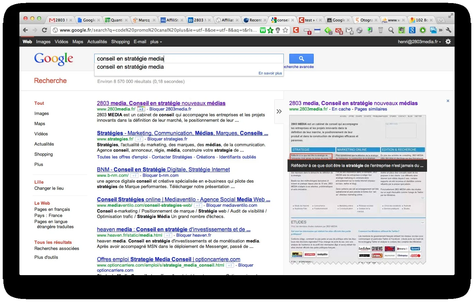Open the green W extension icon
Screen dimensions: 474x302
pyautogui.click(x=263, y=30)
